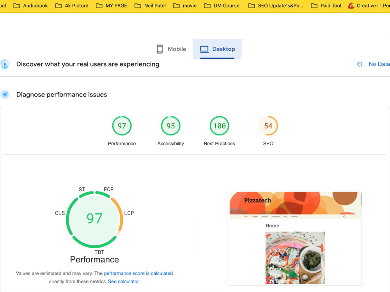Click the FCP metric label
Screen dimensions: 390x292
[109, 189]
